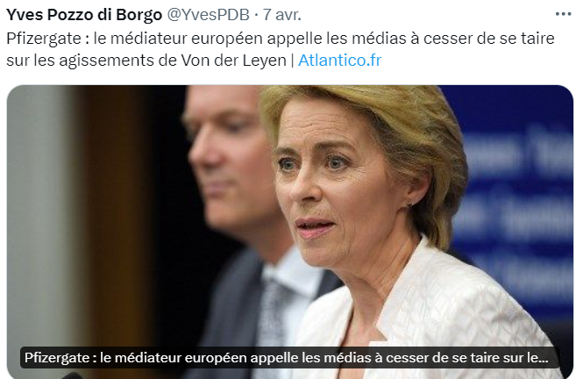Click the second line of the tweet text
The width and height of the screenshot is (576, 379).
194,61
